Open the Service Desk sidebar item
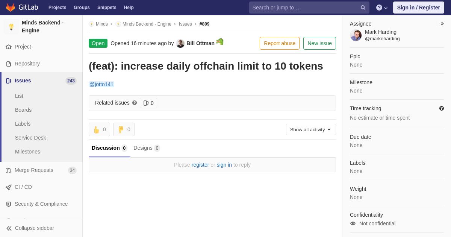The height and width of the screenshot is (237, 451). [30, 138]
